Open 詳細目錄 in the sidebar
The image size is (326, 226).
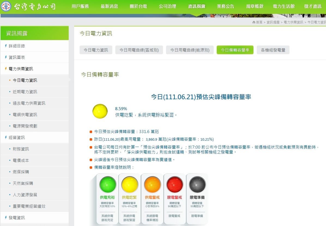click(35, 46)
